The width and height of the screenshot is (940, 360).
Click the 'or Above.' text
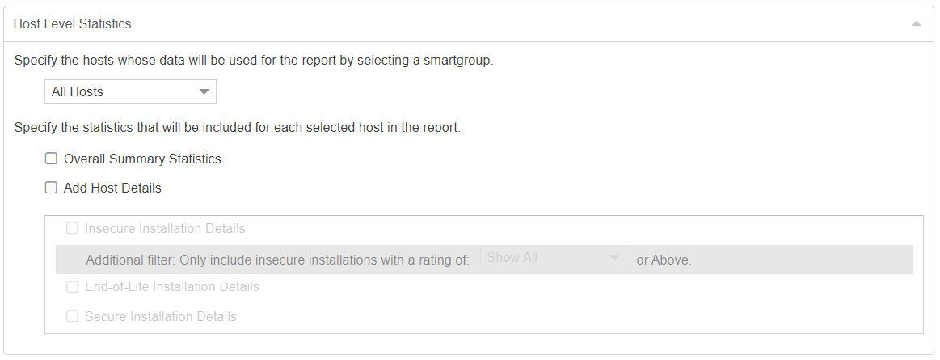(664, 260)
